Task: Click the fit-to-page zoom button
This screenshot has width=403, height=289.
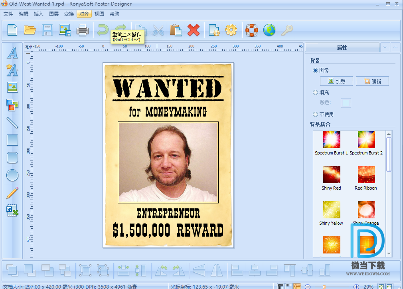Action: tap(381, 287)
